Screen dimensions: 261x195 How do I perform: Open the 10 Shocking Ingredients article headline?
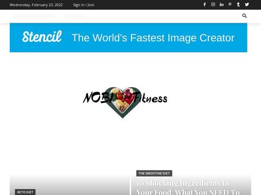188,187
